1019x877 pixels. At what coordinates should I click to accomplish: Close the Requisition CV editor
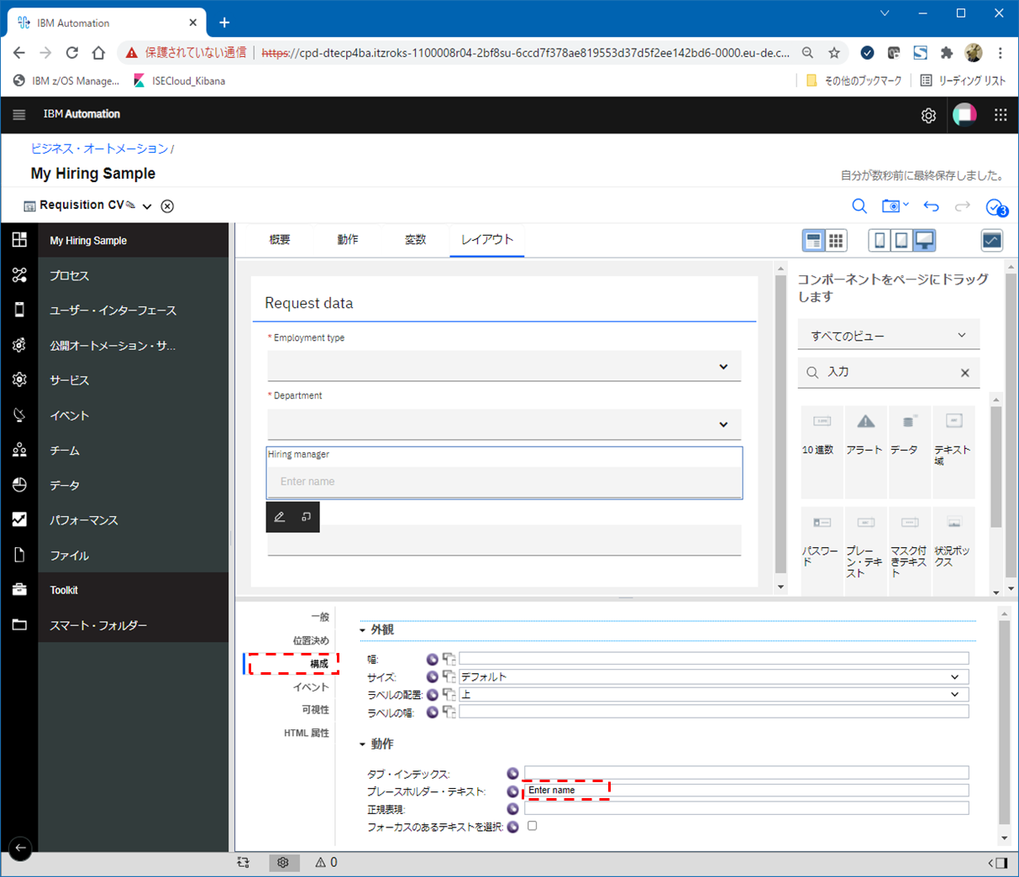point(167,206)
